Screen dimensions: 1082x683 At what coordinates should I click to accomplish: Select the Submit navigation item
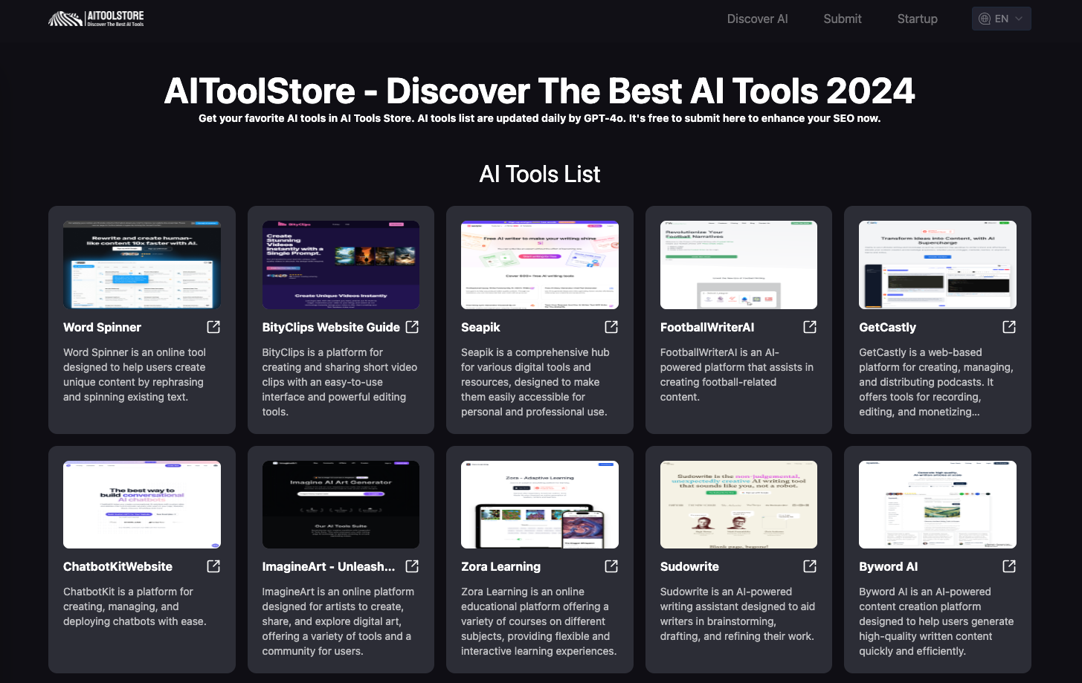tap(843, 19)
